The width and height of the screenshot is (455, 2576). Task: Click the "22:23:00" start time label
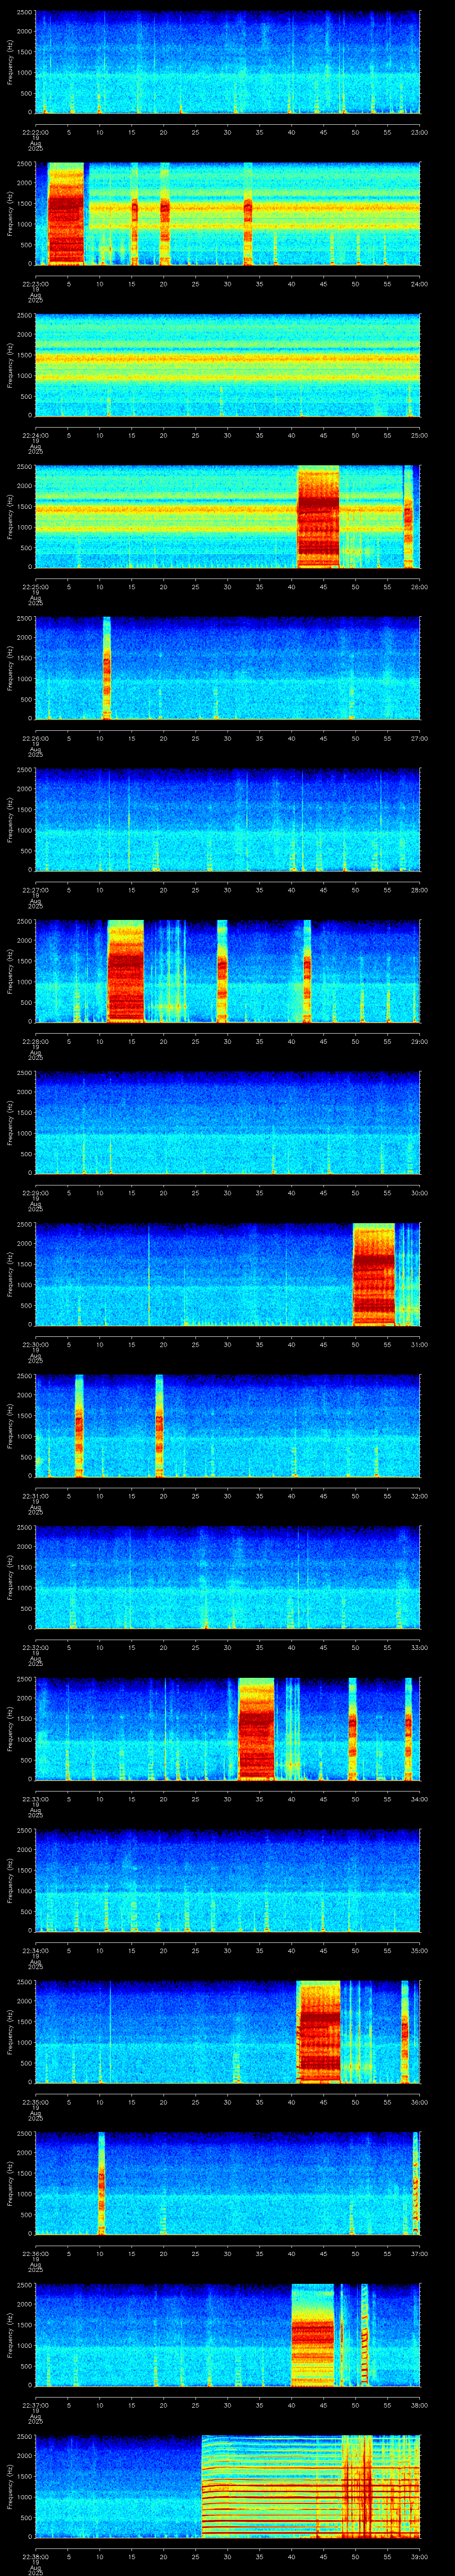click(35, 284)
